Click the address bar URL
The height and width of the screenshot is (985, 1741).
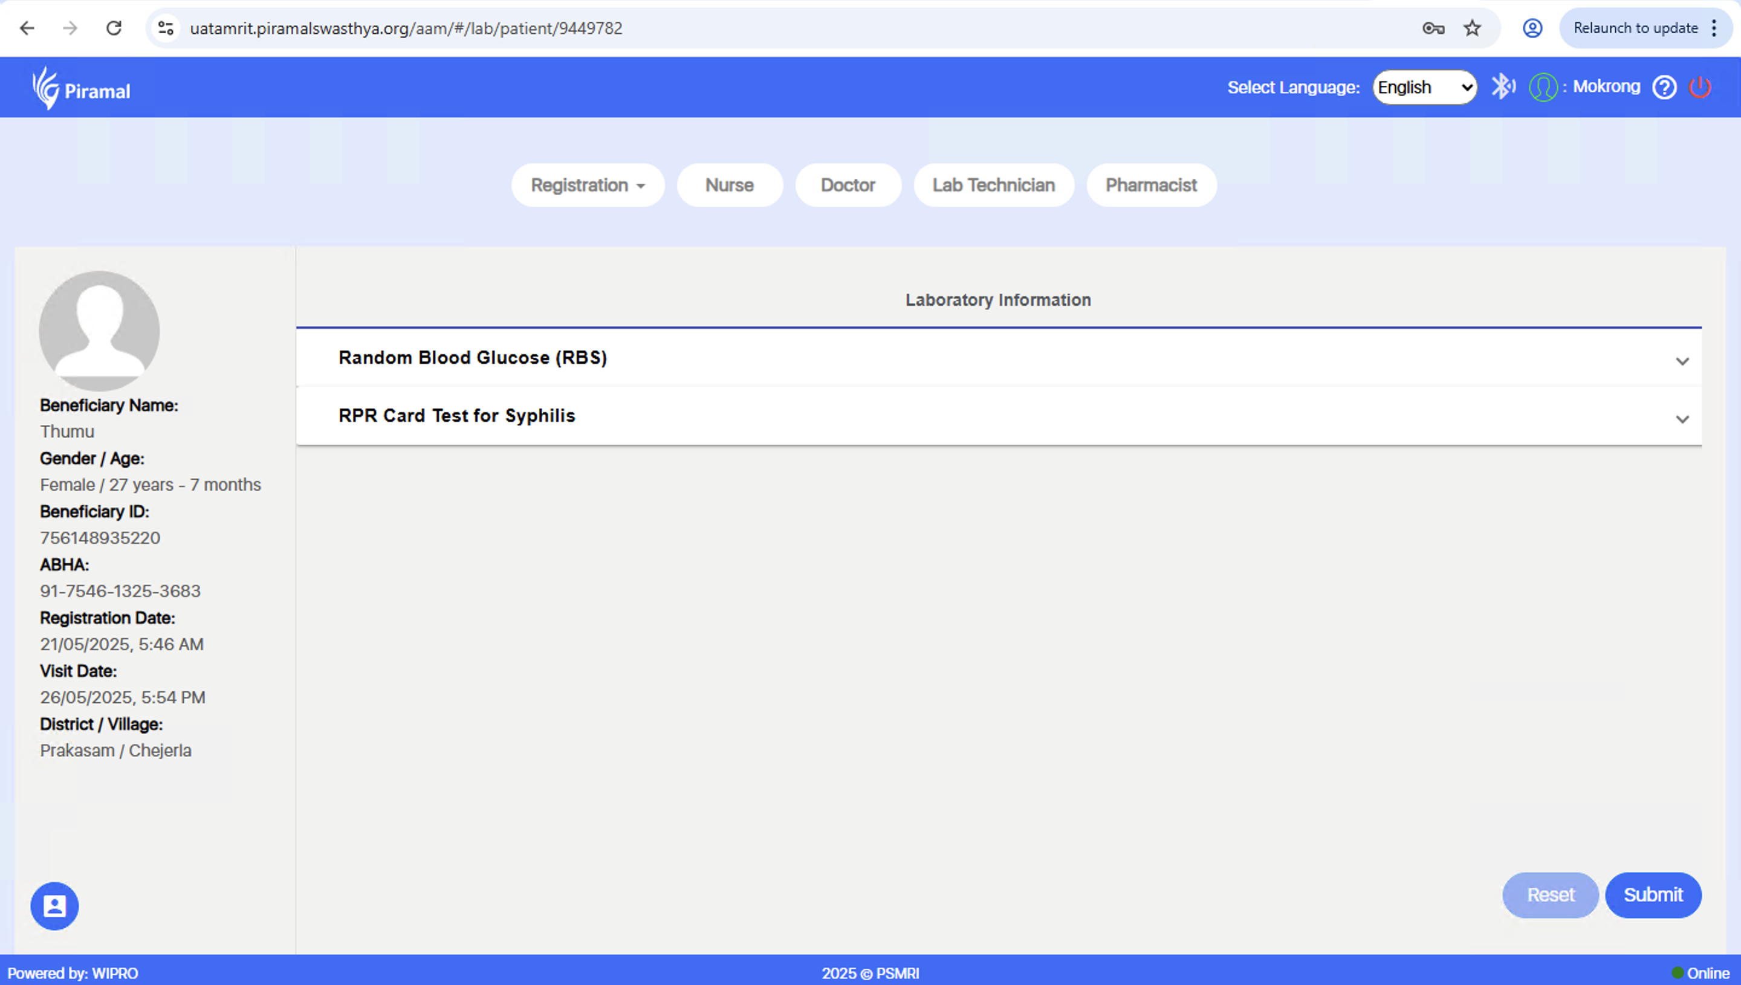406,28
